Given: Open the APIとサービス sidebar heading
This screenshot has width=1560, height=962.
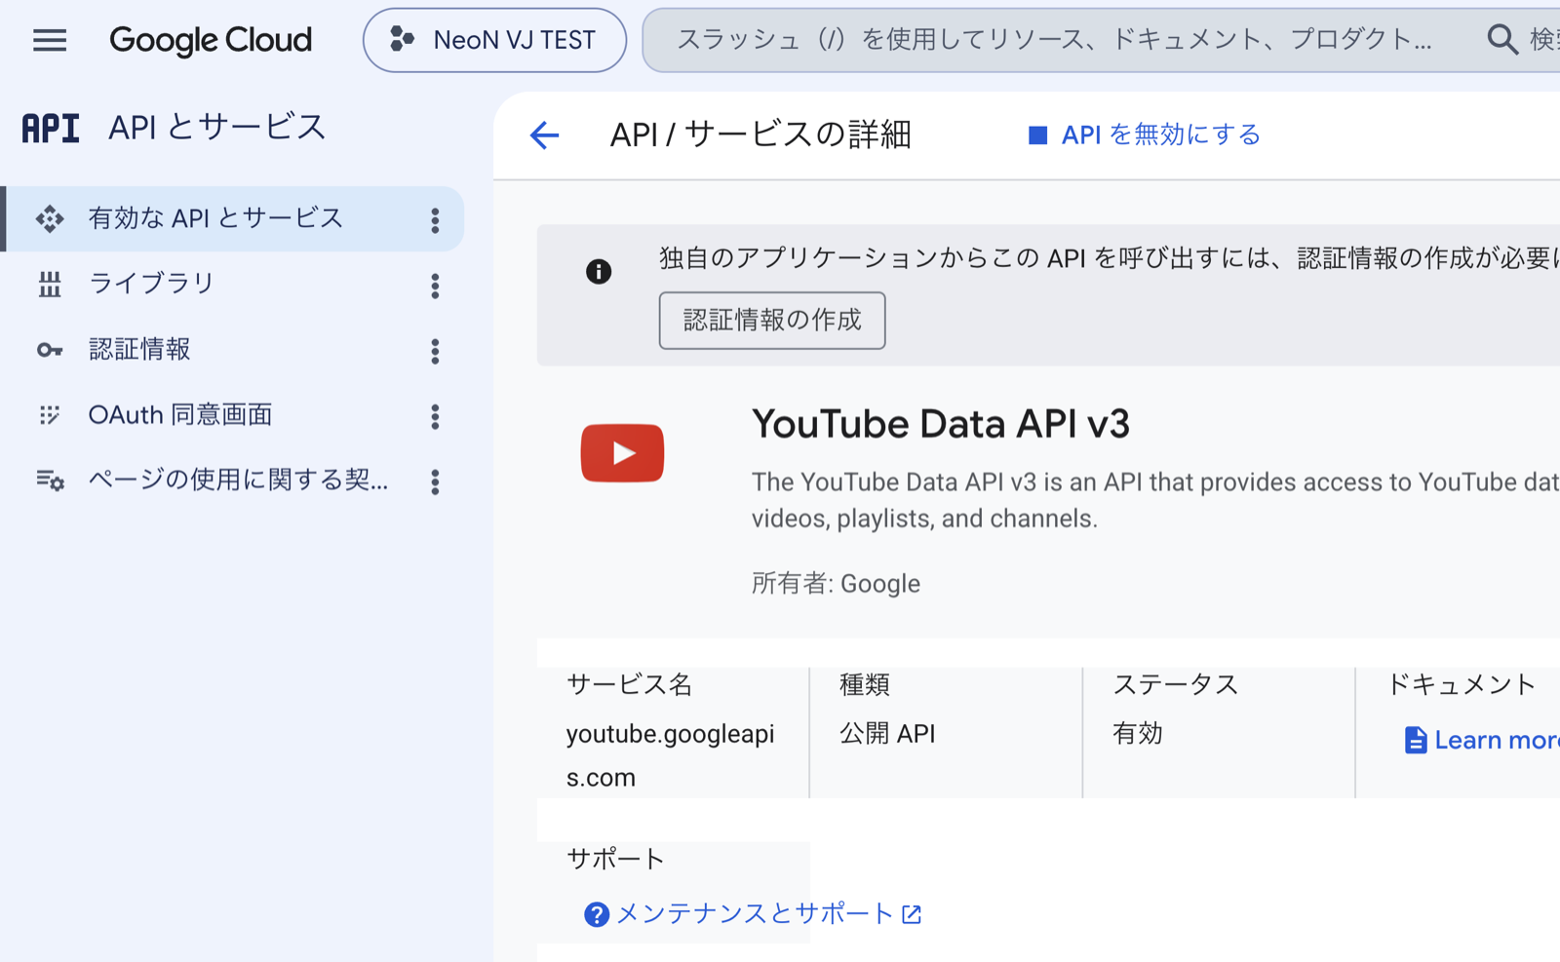Looking at the screenshot, I should tap(216, 128).
